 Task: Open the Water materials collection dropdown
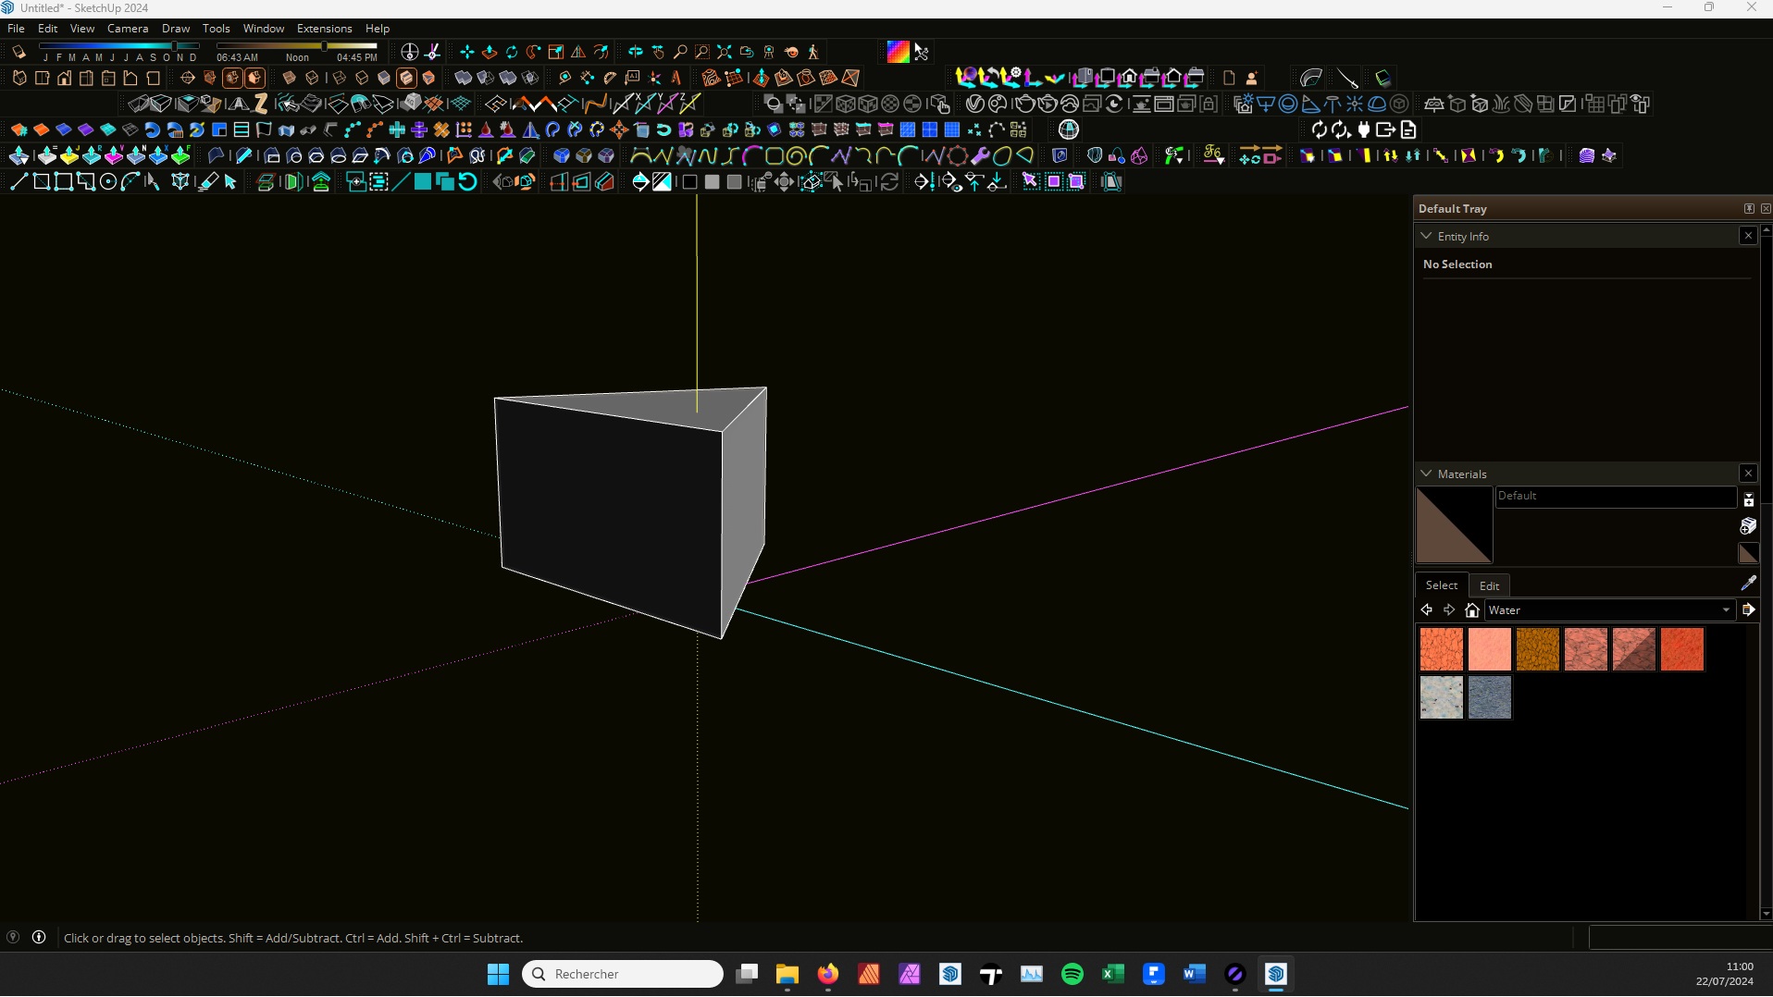(x=1726, y=610)
